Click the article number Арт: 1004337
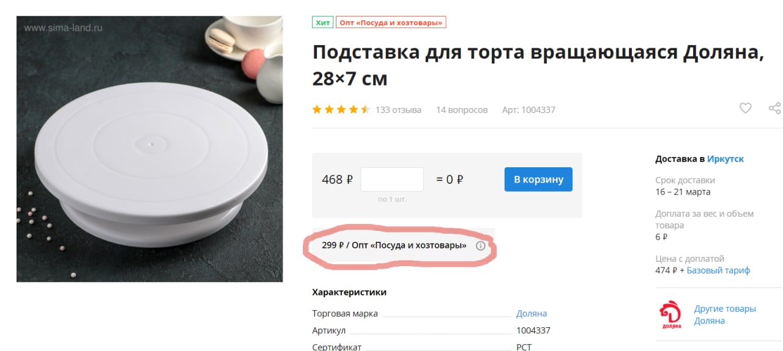The width and height of the screenshot is (783, 351). point(529,110)
